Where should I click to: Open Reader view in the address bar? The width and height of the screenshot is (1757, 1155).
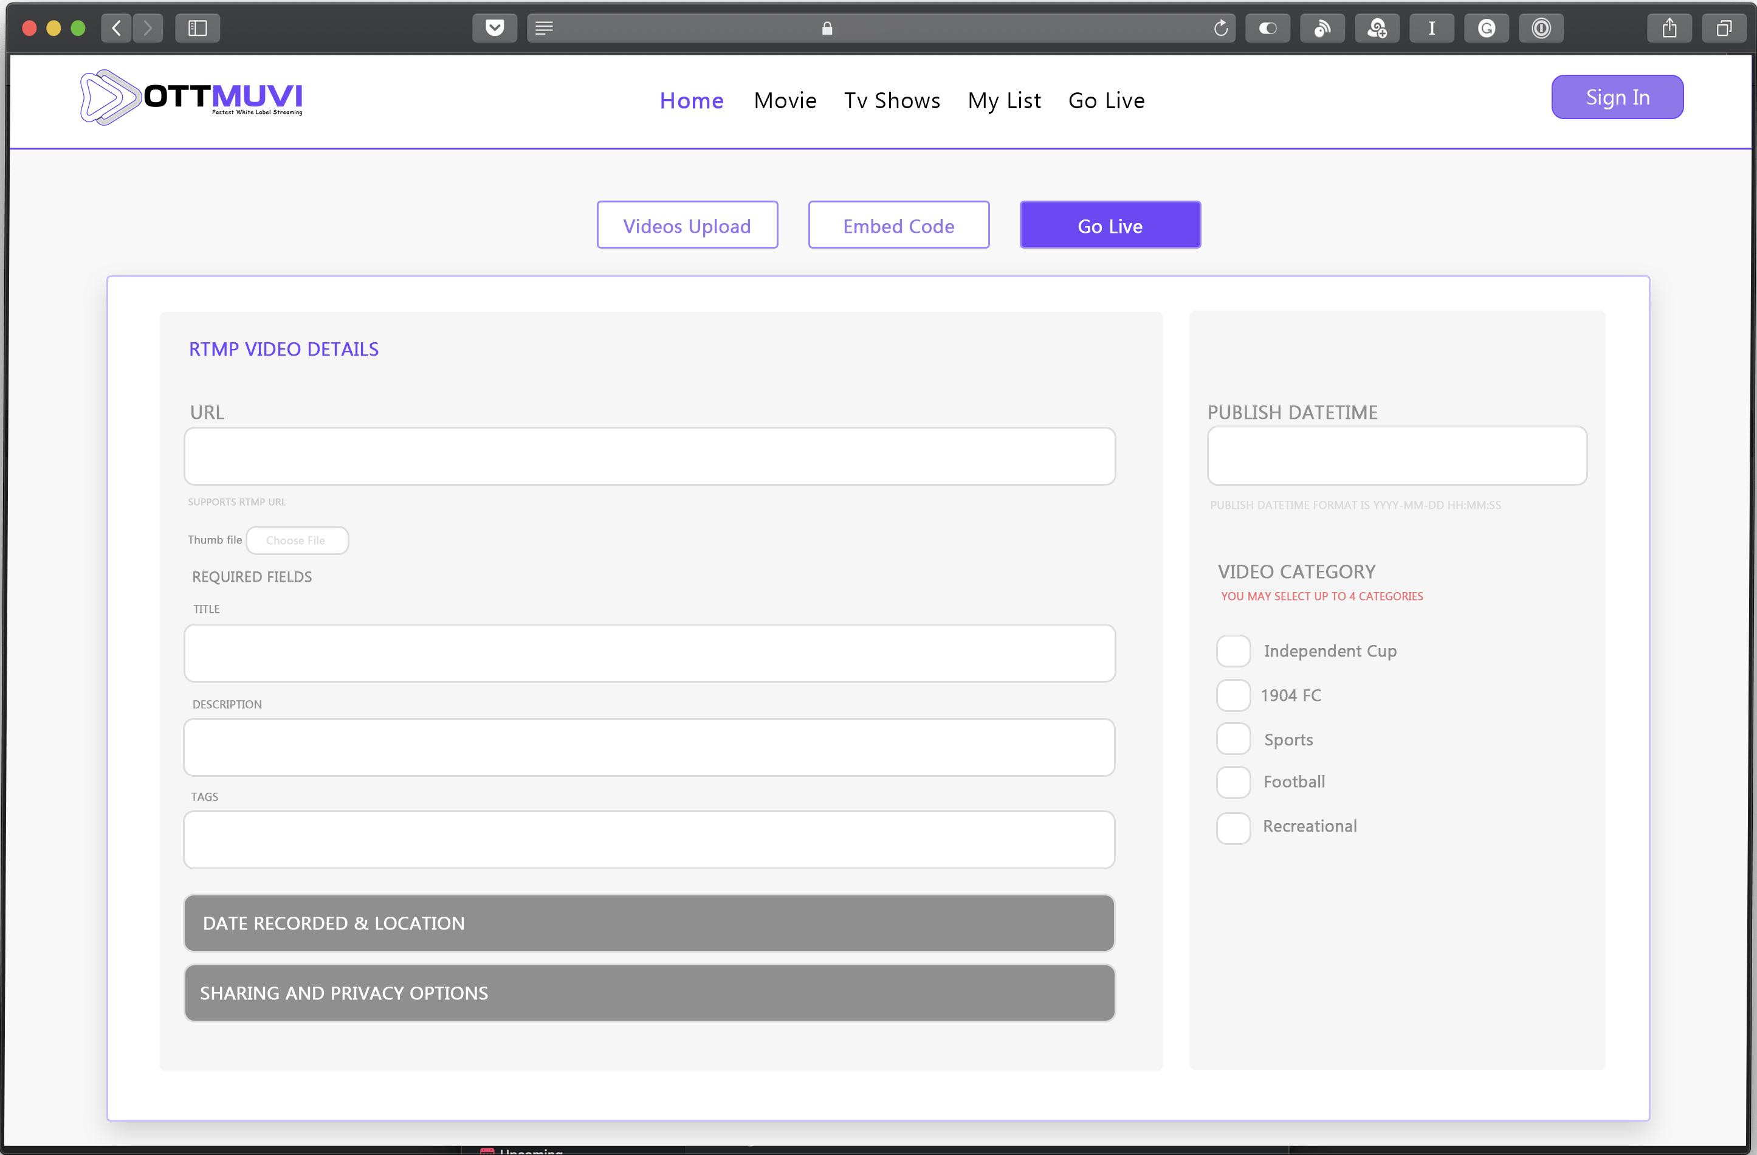pyautogui.click(x=544, y=28)
